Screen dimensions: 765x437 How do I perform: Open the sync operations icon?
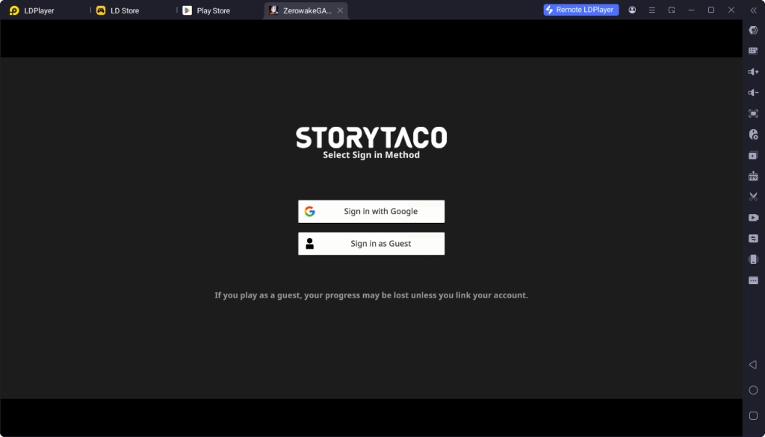pos(753,239)
